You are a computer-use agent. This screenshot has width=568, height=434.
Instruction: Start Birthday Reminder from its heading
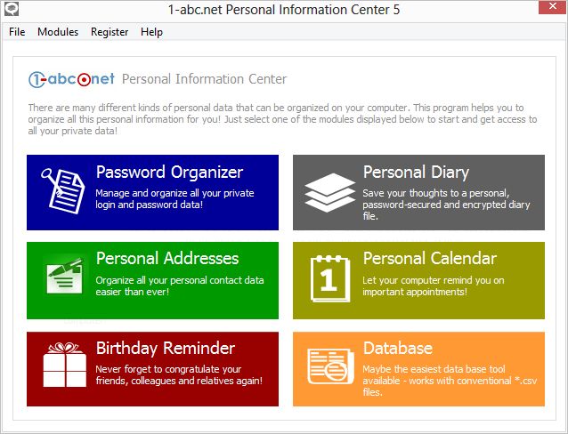(x=166, y=348)
